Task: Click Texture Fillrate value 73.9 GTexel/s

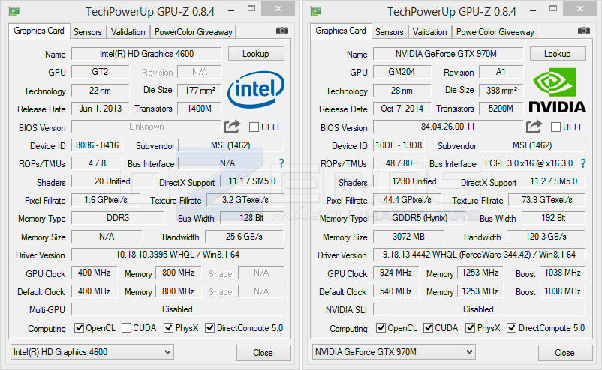Action: (546, 200)
